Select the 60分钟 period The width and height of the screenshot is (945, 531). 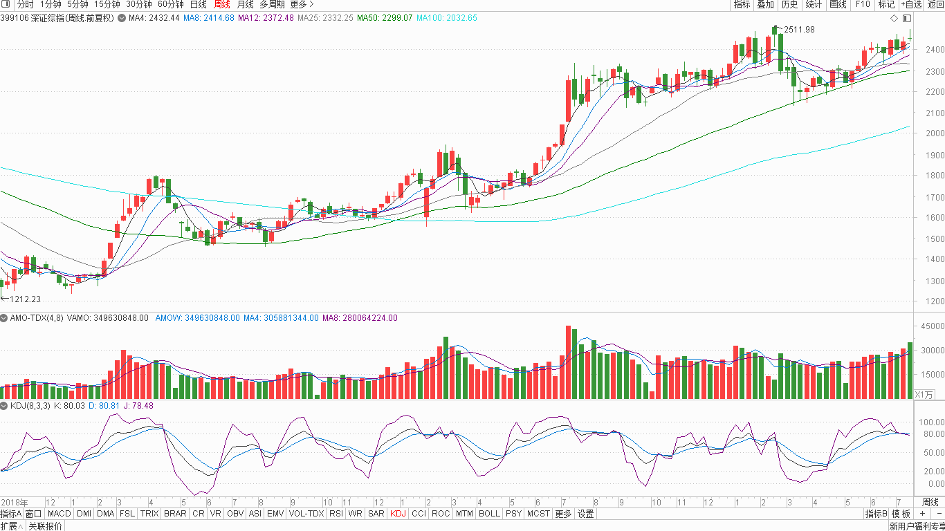pos(170,4)
